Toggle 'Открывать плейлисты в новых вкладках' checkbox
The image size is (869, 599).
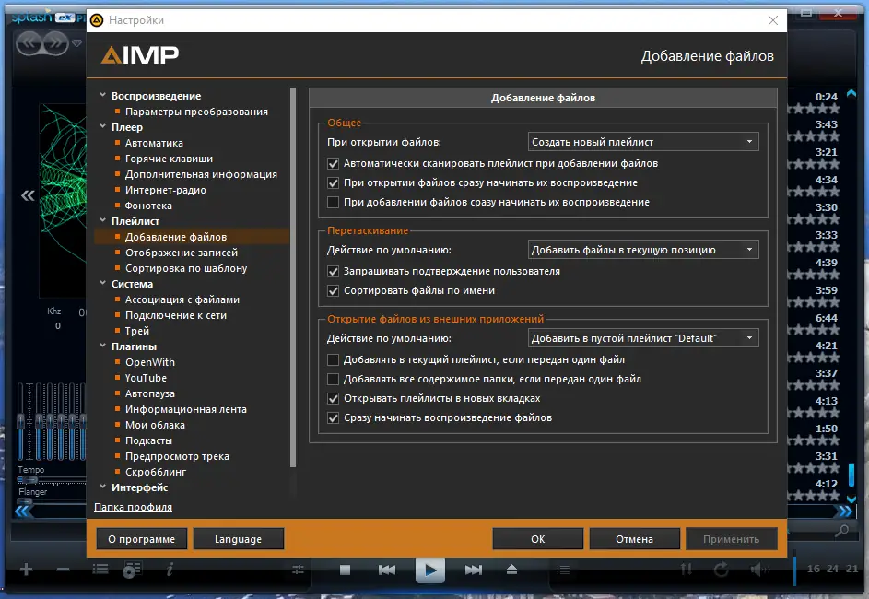[333, 399]
